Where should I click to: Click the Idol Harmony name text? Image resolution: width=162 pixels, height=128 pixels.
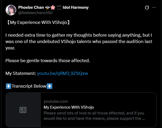click(x=76, y=7)
